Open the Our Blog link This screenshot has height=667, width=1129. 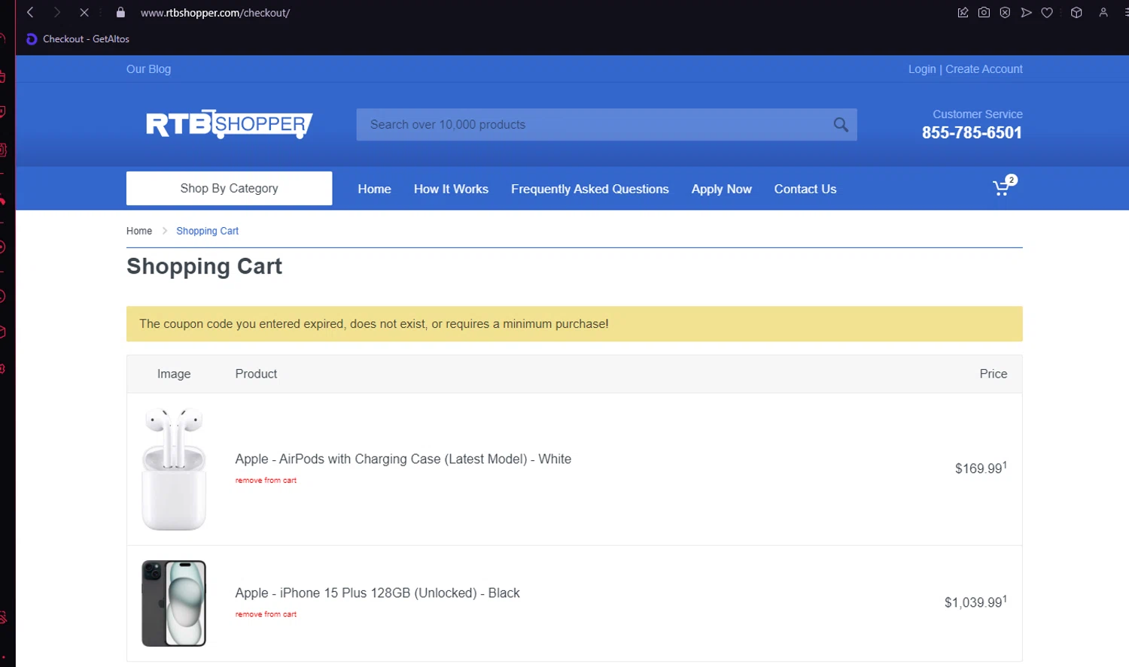click(x=148, y=69)
